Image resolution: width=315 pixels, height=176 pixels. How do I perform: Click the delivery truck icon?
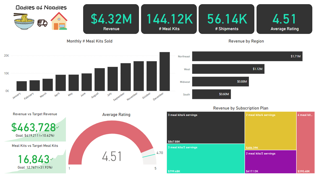(x=42, y=23)
